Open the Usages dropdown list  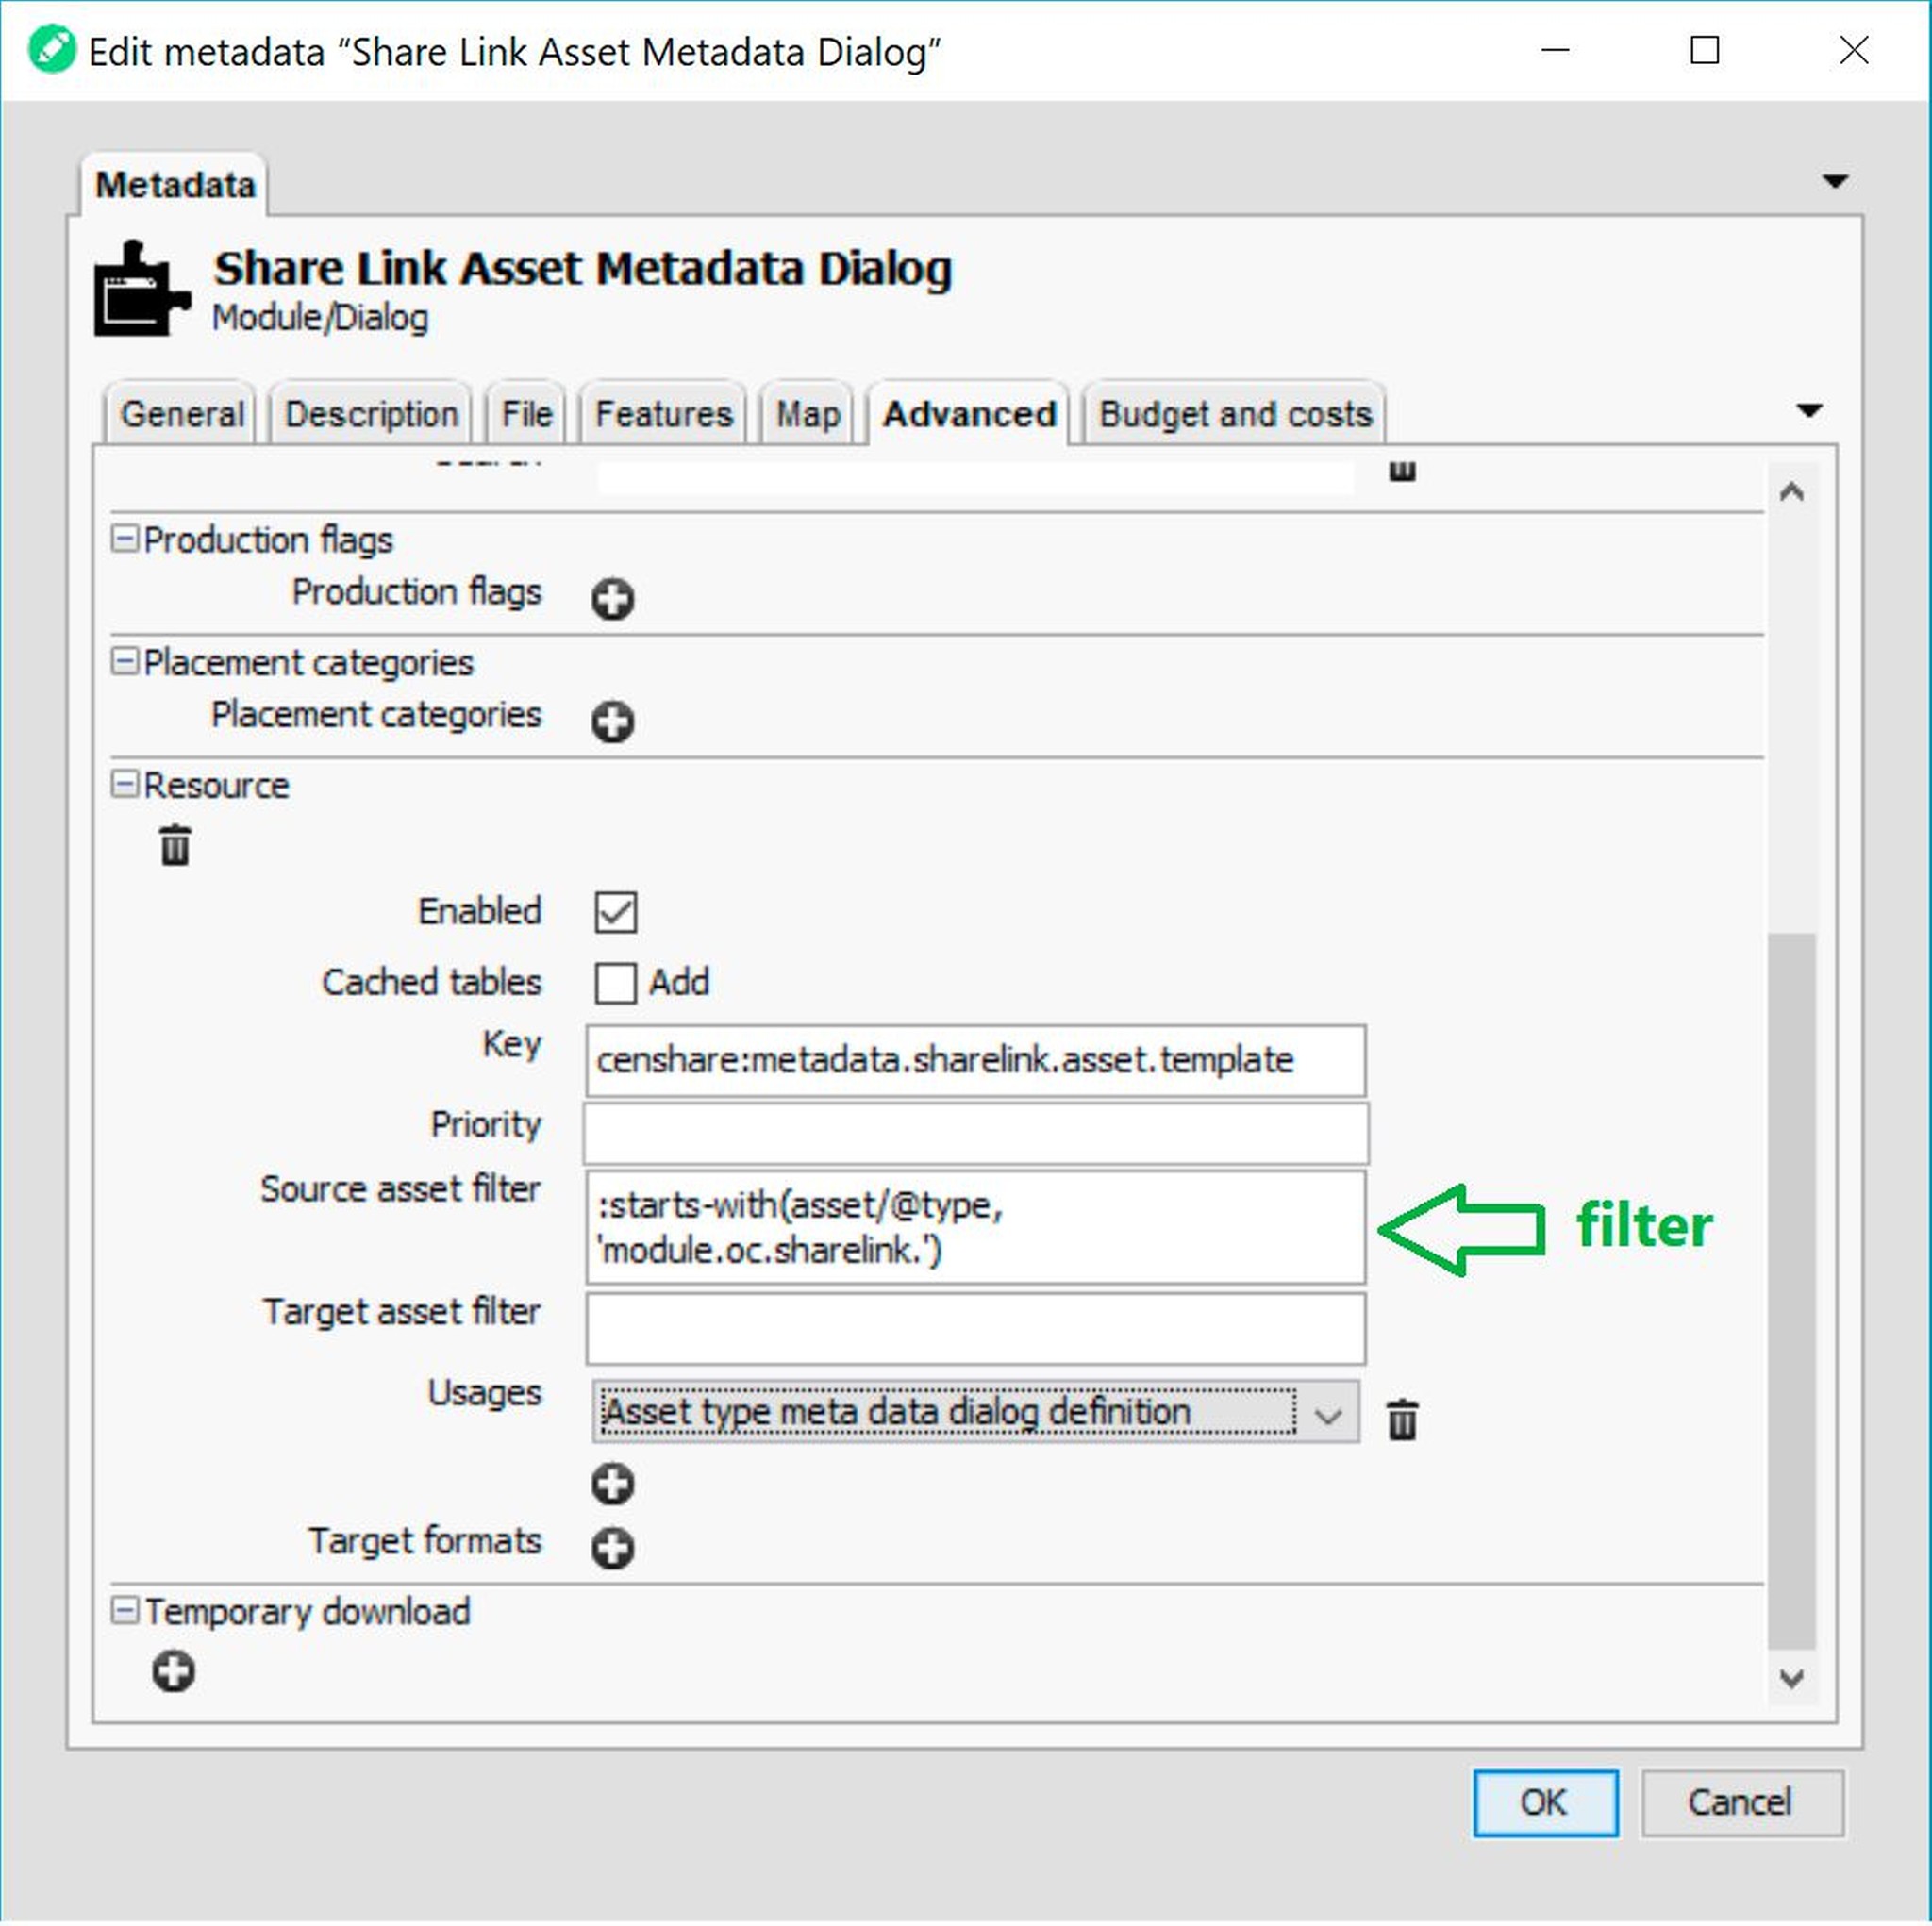point(1327,1413)
